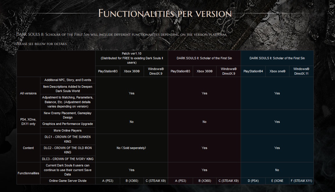335x192 pixels.
Task: Select the "More Online Players" row label
Action: point(68,131)
